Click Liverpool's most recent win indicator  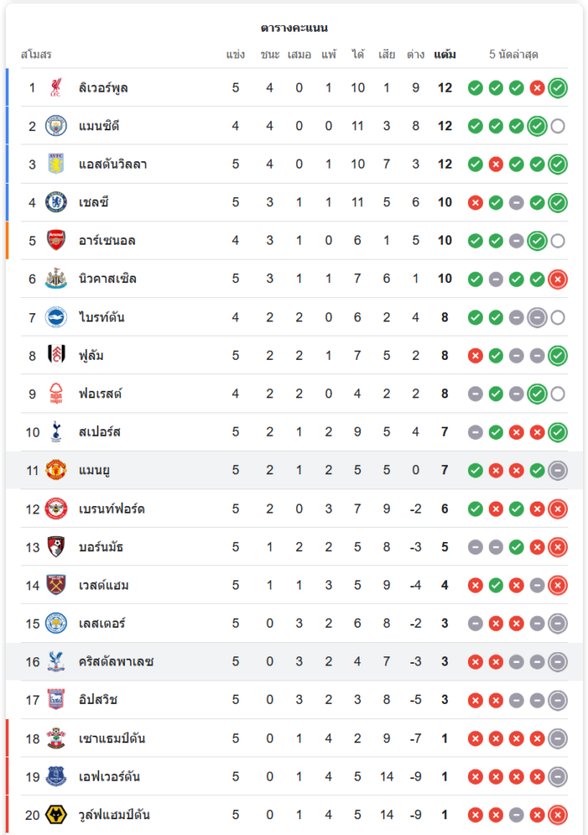pyautogui.click(x=558, y=88)
